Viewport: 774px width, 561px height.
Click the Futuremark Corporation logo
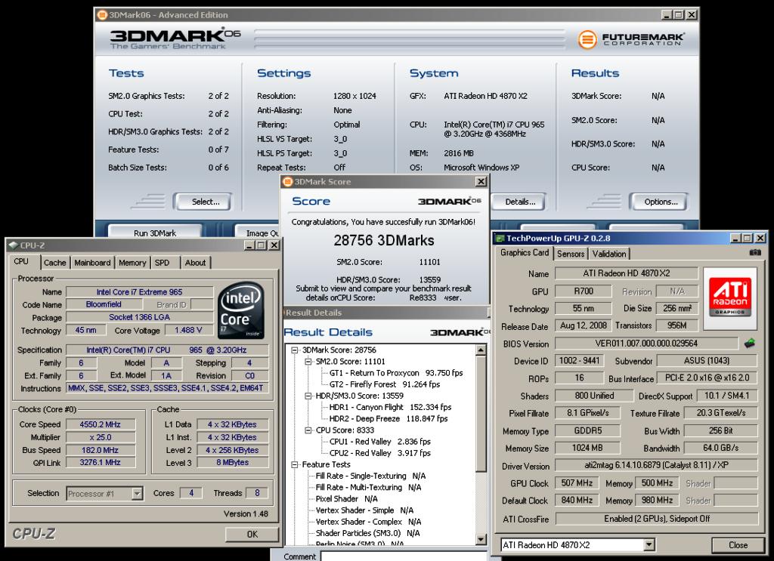coord(631,39)
